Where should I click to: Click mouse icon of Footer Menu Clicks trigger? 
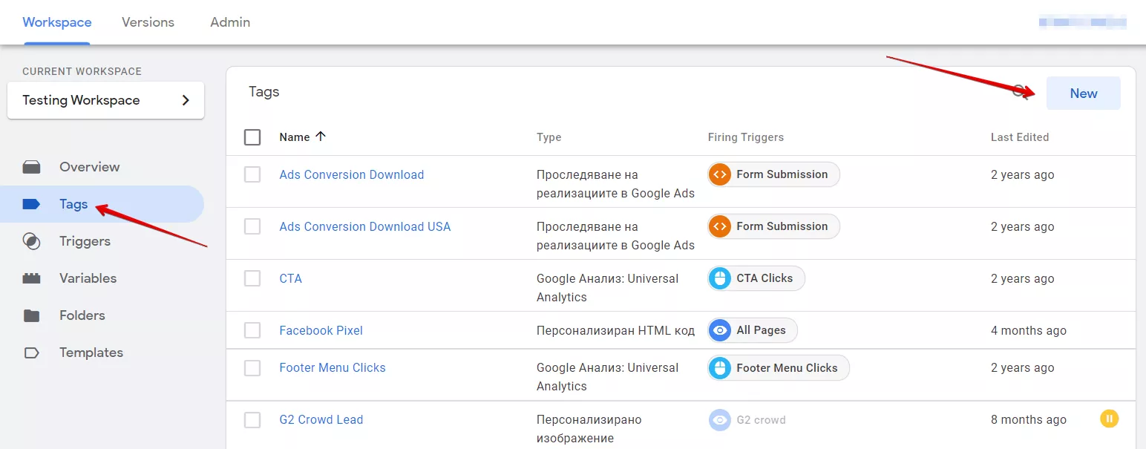click(720, 367)
